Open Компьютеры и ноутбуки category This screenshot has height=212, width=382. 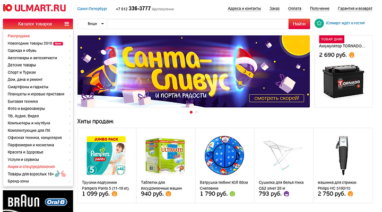pos(29,123)
